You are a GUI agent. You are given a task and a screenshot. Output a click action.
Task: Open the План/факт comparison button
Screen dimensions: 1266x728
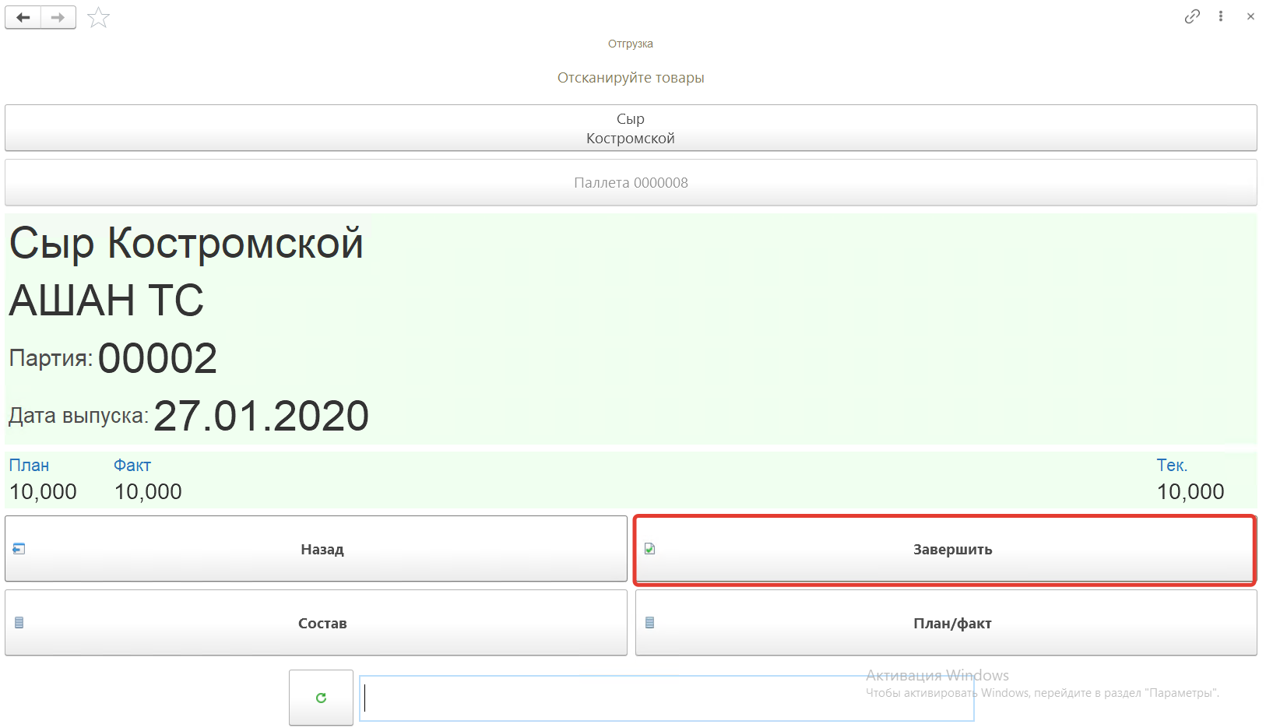coord(946,623)
